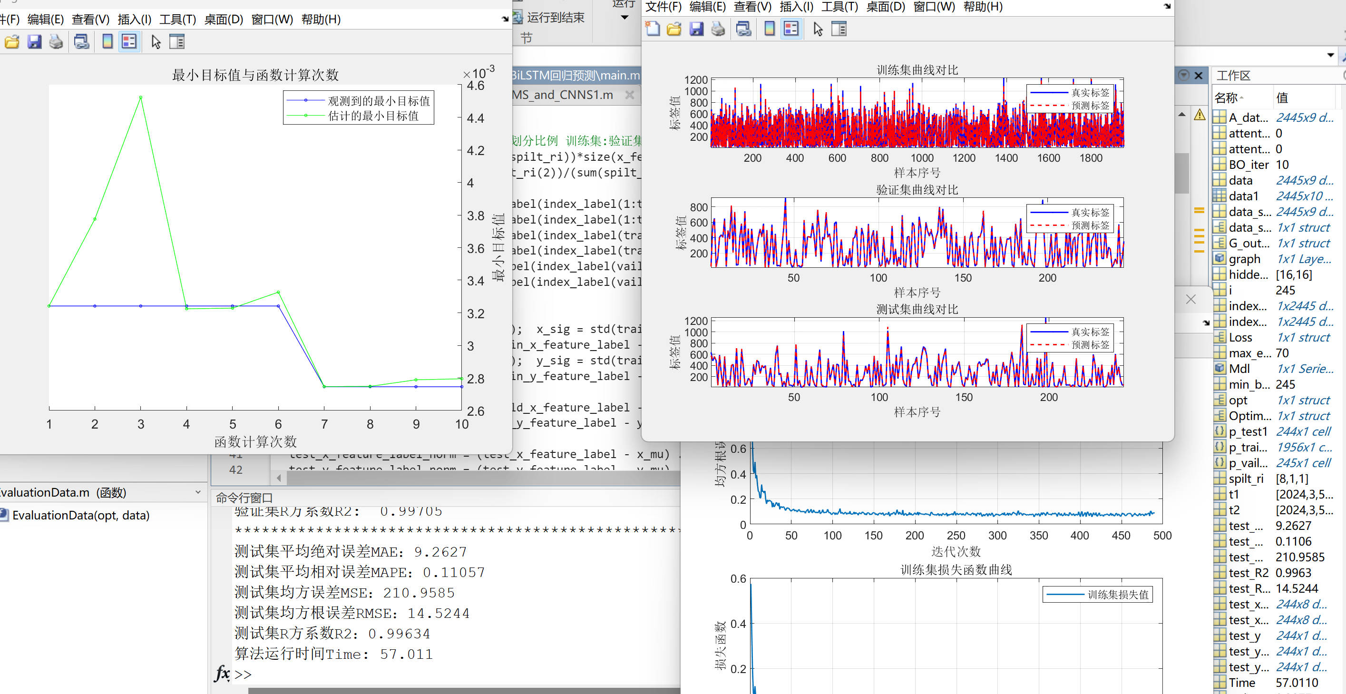Image resolution: width=1346 pixels, height=694 pixels.
Task: Open the 运行 button dropdown arrow
Action: pyautogui.click(x=625, y=17)
